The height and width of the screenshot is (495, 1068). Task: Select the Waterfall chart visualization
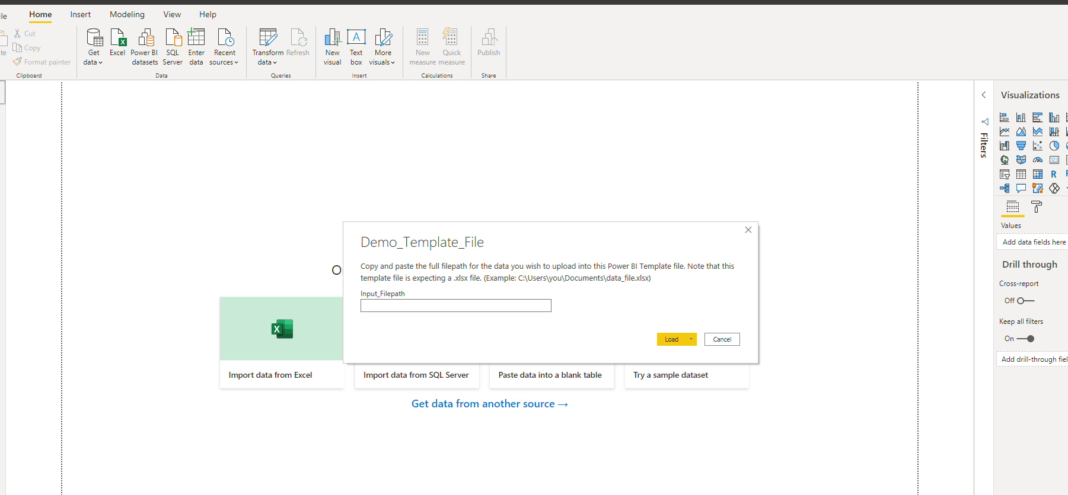pos(1005,146)
